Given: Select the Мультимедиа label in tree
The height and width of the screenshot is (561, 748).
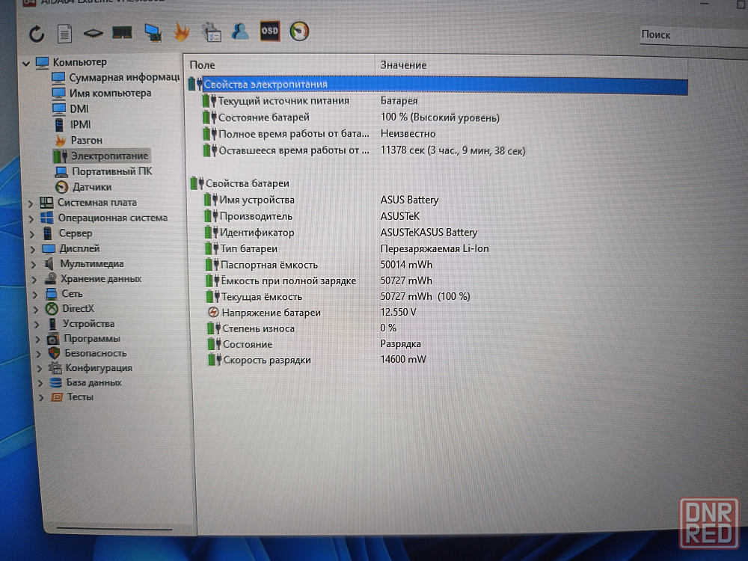Looking at the screenshot, I should click(91, 264).
